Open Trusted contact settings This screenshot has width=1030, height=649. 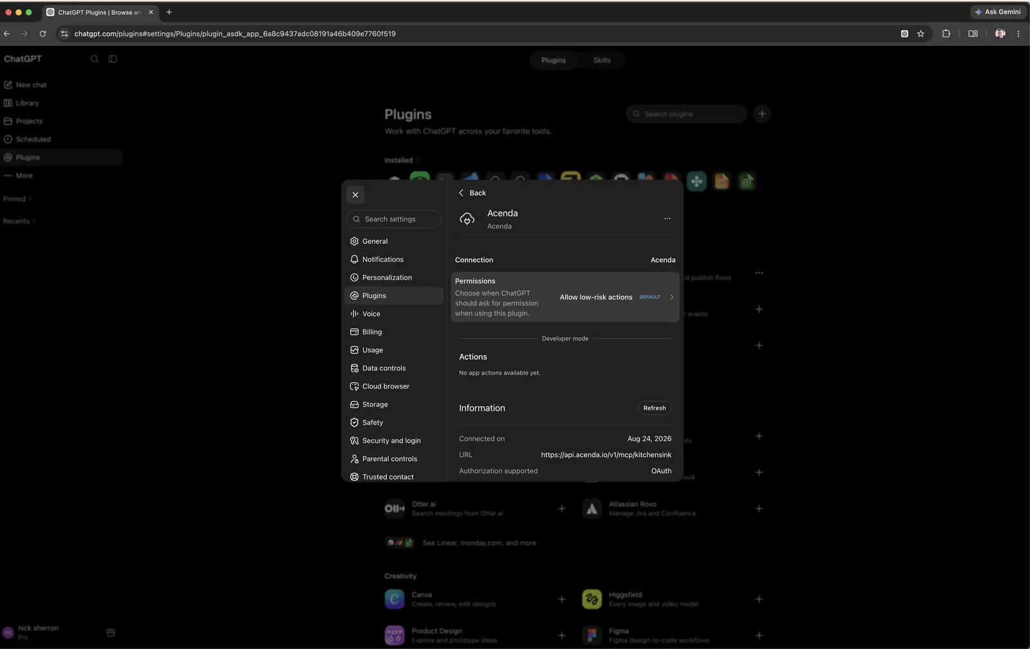395,476
